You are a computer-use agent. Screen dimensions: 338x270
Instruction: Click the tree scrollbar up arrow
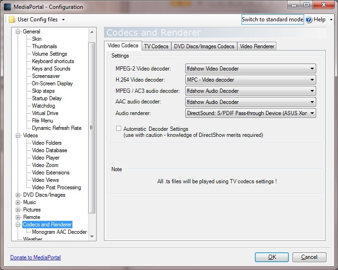tap(92, 32)
